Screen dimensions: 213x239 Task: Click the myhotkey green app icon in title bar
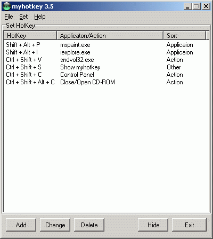pos(7,6)
